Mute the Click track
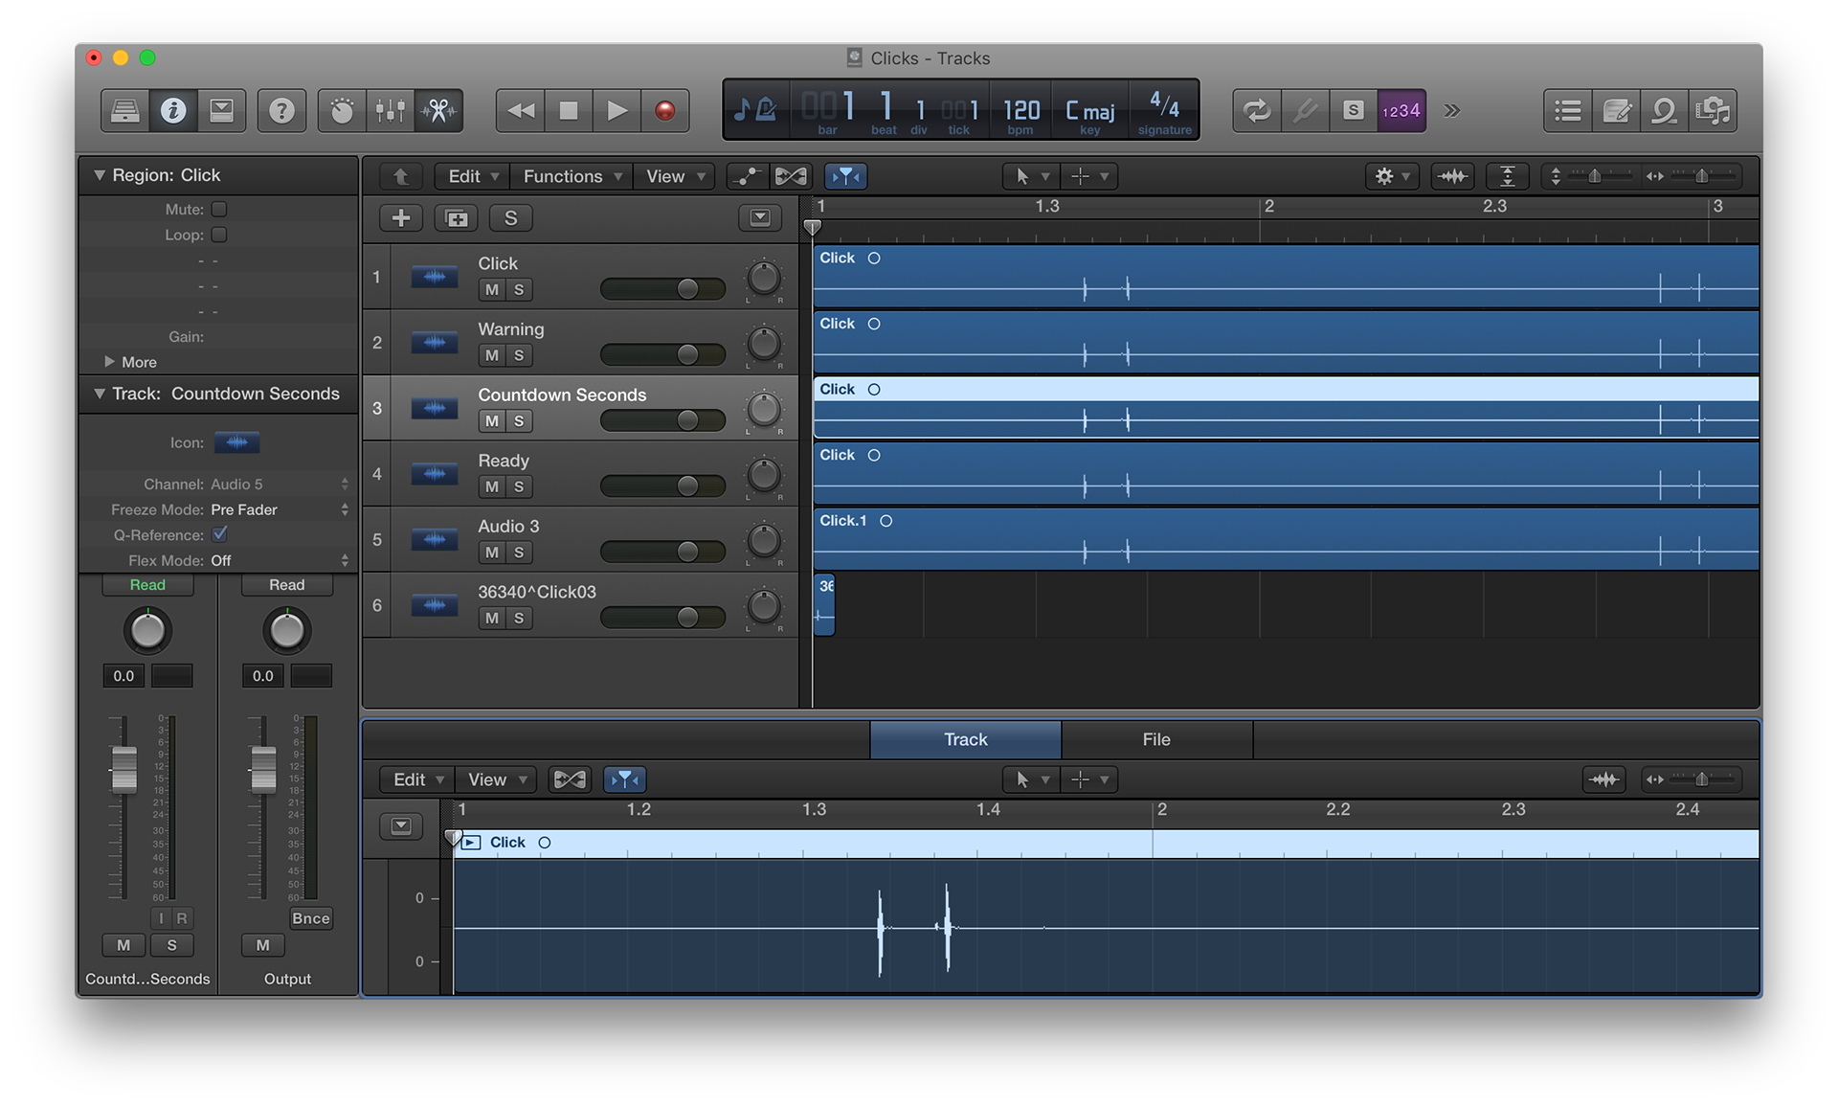 coord(492,290)
